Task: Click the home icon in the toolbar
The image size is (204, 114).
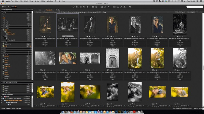Action: [x=8, y=7]
